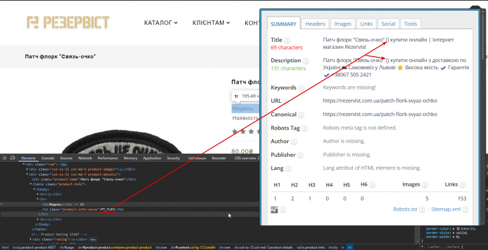The image size is (488, 250).
Task: Open help icon next to Links count
Action: 463,185
